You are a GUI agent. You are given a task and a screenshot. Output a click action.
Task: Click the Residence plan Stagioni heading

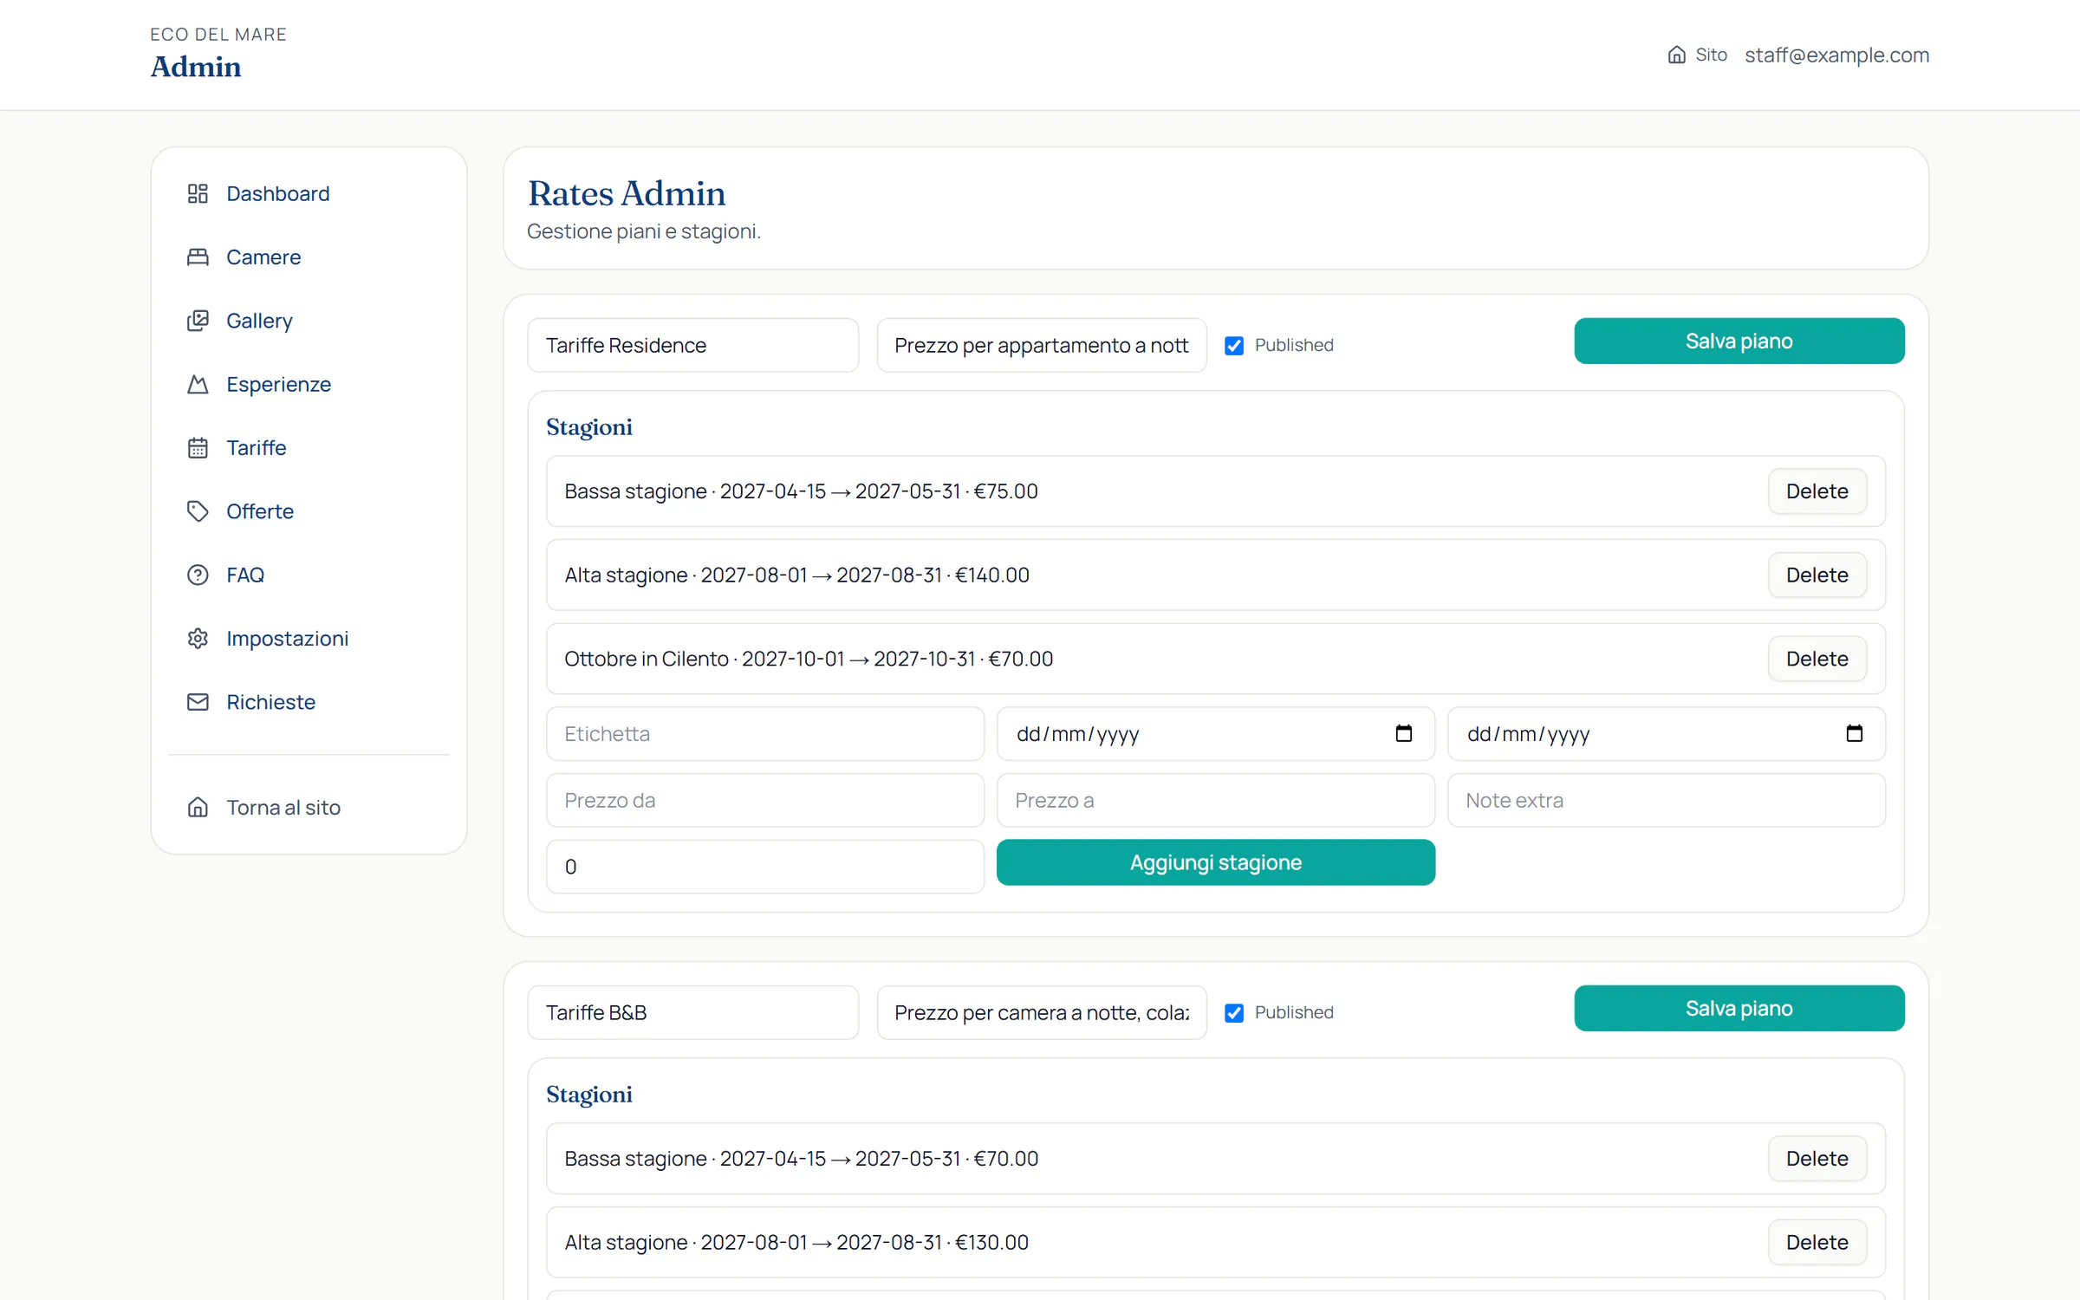coord(589,427)
